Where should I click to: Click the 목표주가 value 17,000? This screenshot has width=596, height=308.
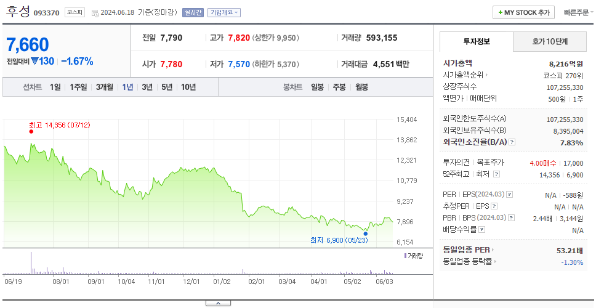(573, 163)
